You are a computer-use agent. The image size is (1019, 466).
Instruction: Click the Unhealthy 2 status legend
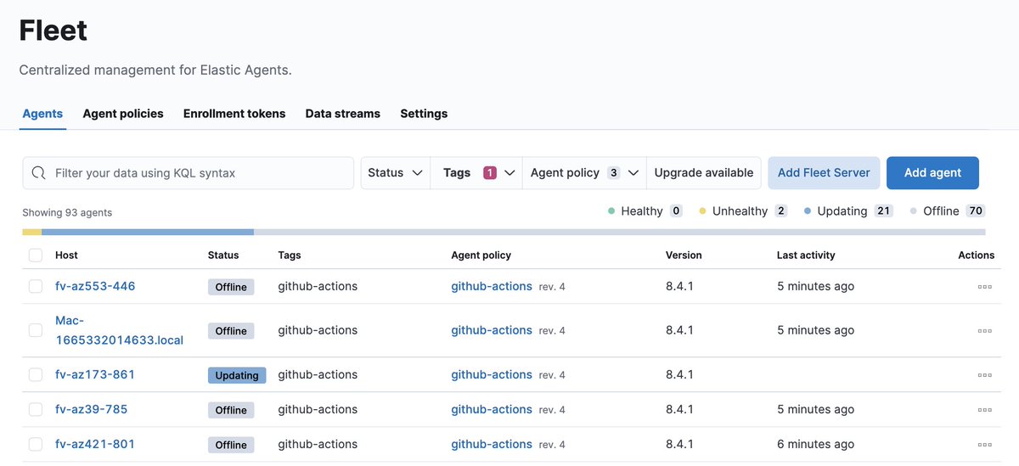743,211
